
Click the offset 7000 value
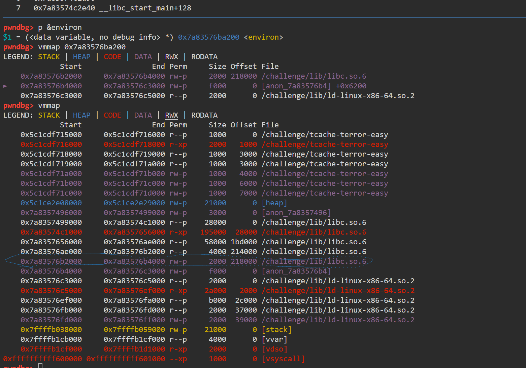click(x=248, y=193)
